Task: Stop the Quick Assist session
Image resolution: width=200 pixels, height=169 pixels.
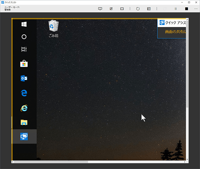Action: tap(186, 9)
